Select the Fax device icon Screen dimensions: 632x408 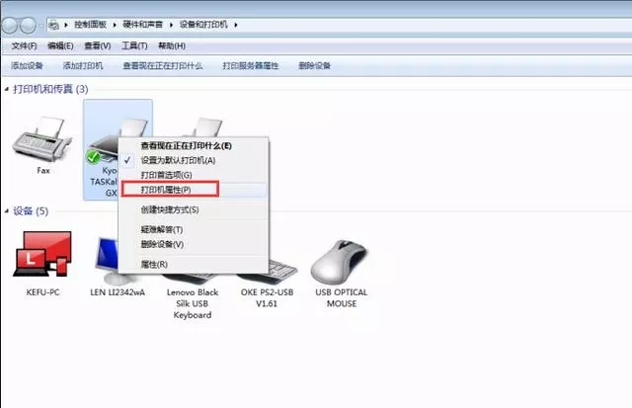click(x=41, y=139)
